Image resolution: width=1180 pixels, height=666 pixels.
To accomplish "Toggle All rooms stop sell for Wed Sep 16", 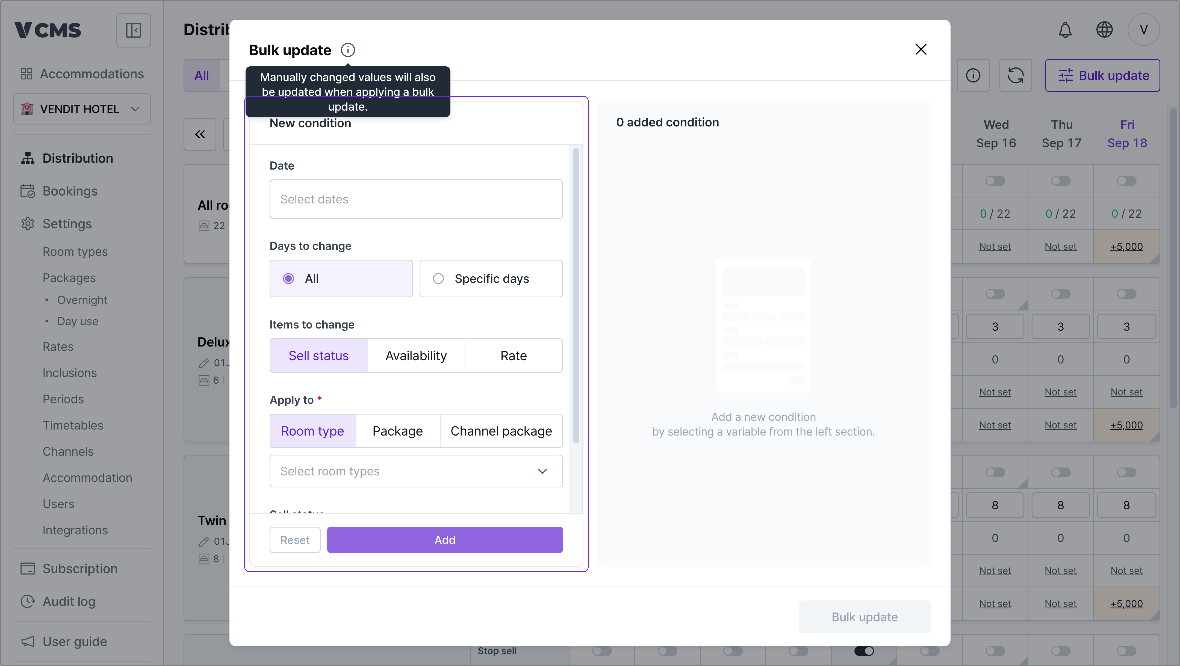I will tap(995, 181).
